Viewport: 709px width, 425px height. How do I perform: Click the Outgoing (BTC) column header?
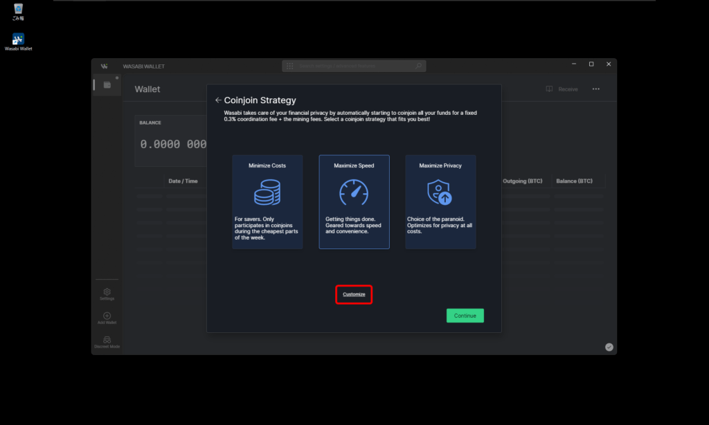click(522, 181)
